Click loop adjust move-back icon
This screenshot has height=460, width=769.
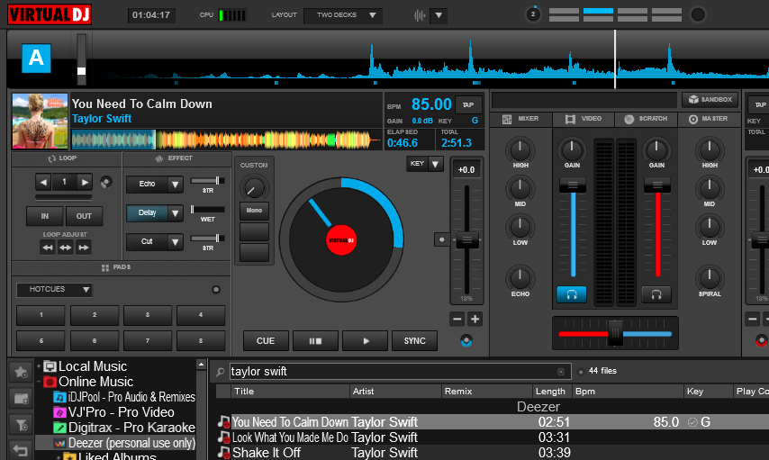click(48, 248)
